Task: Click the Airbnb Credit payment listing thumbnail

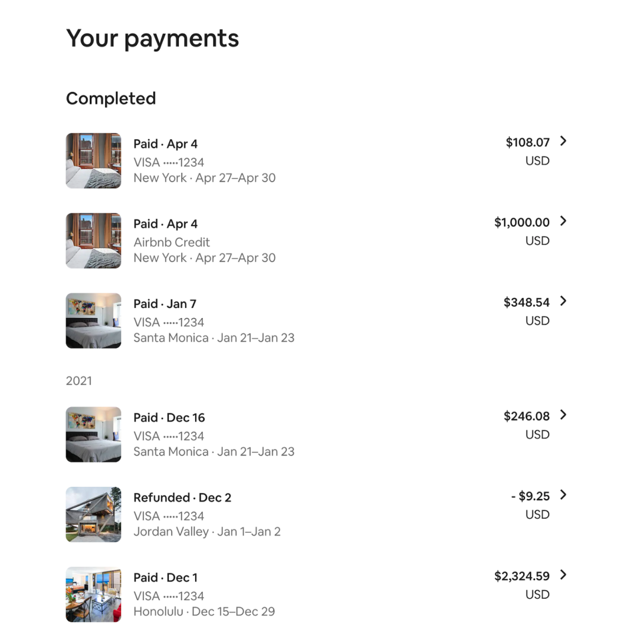Action: tap(93, 241)
